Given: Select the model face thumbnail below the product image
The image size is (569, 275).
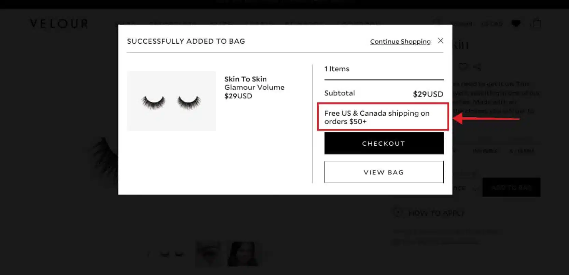Looking at the screenshot, I should coord(243,254).
